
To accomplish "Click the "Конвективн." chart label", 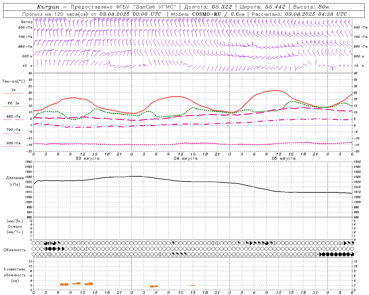I will (x=15, y=269).
